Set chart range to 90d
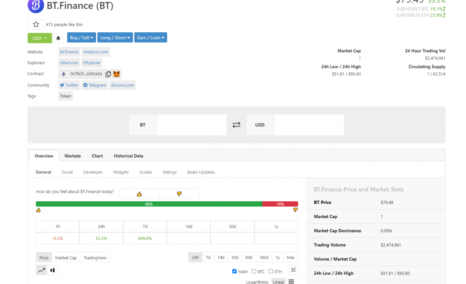The height and width of the screenshot is (284, 466). [249, 257]
